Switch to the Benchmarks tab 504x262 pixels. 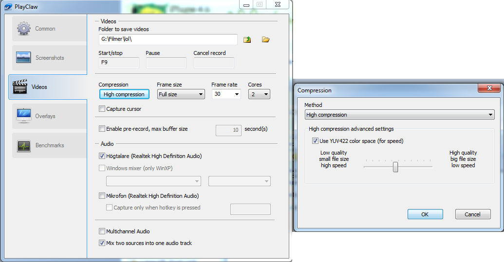[x=50, y=145]
